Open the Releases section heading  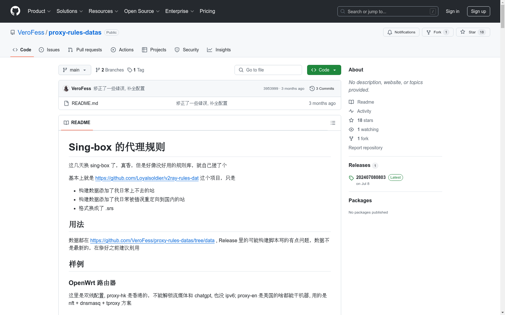pyautogui.click(x=359, y=165)
